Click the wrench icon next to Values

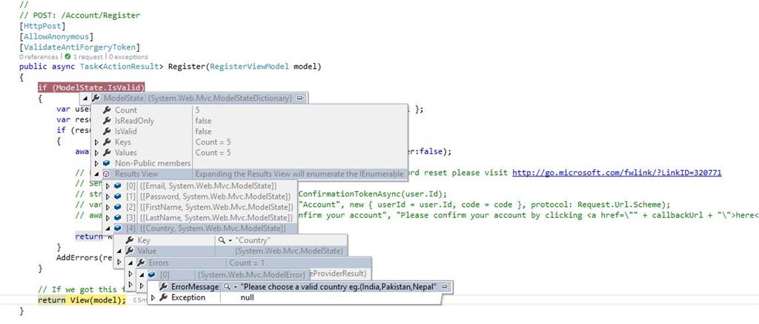click(107, 153)
